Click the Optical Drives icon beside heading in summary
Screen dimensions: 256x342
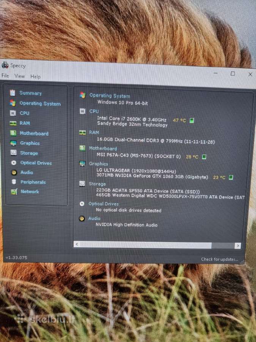tap(82, 204)
